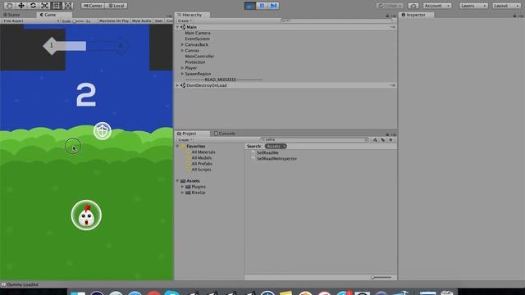Image resolution: width=525 pixels, height=295 pixels.
Task: Select the Assets root folder
Action: coord(193,181)
